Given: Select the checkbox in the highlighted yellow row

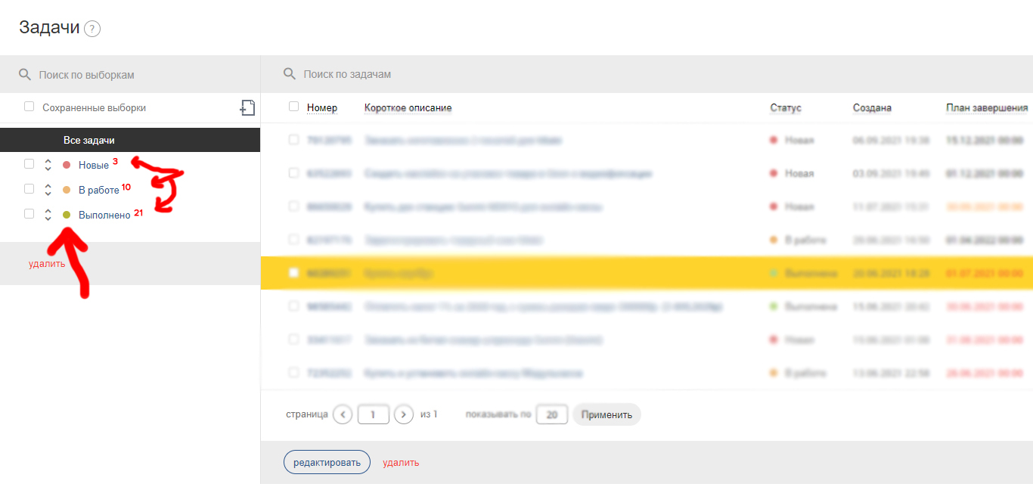Looking at the screenshot, I should pos(294,273).
